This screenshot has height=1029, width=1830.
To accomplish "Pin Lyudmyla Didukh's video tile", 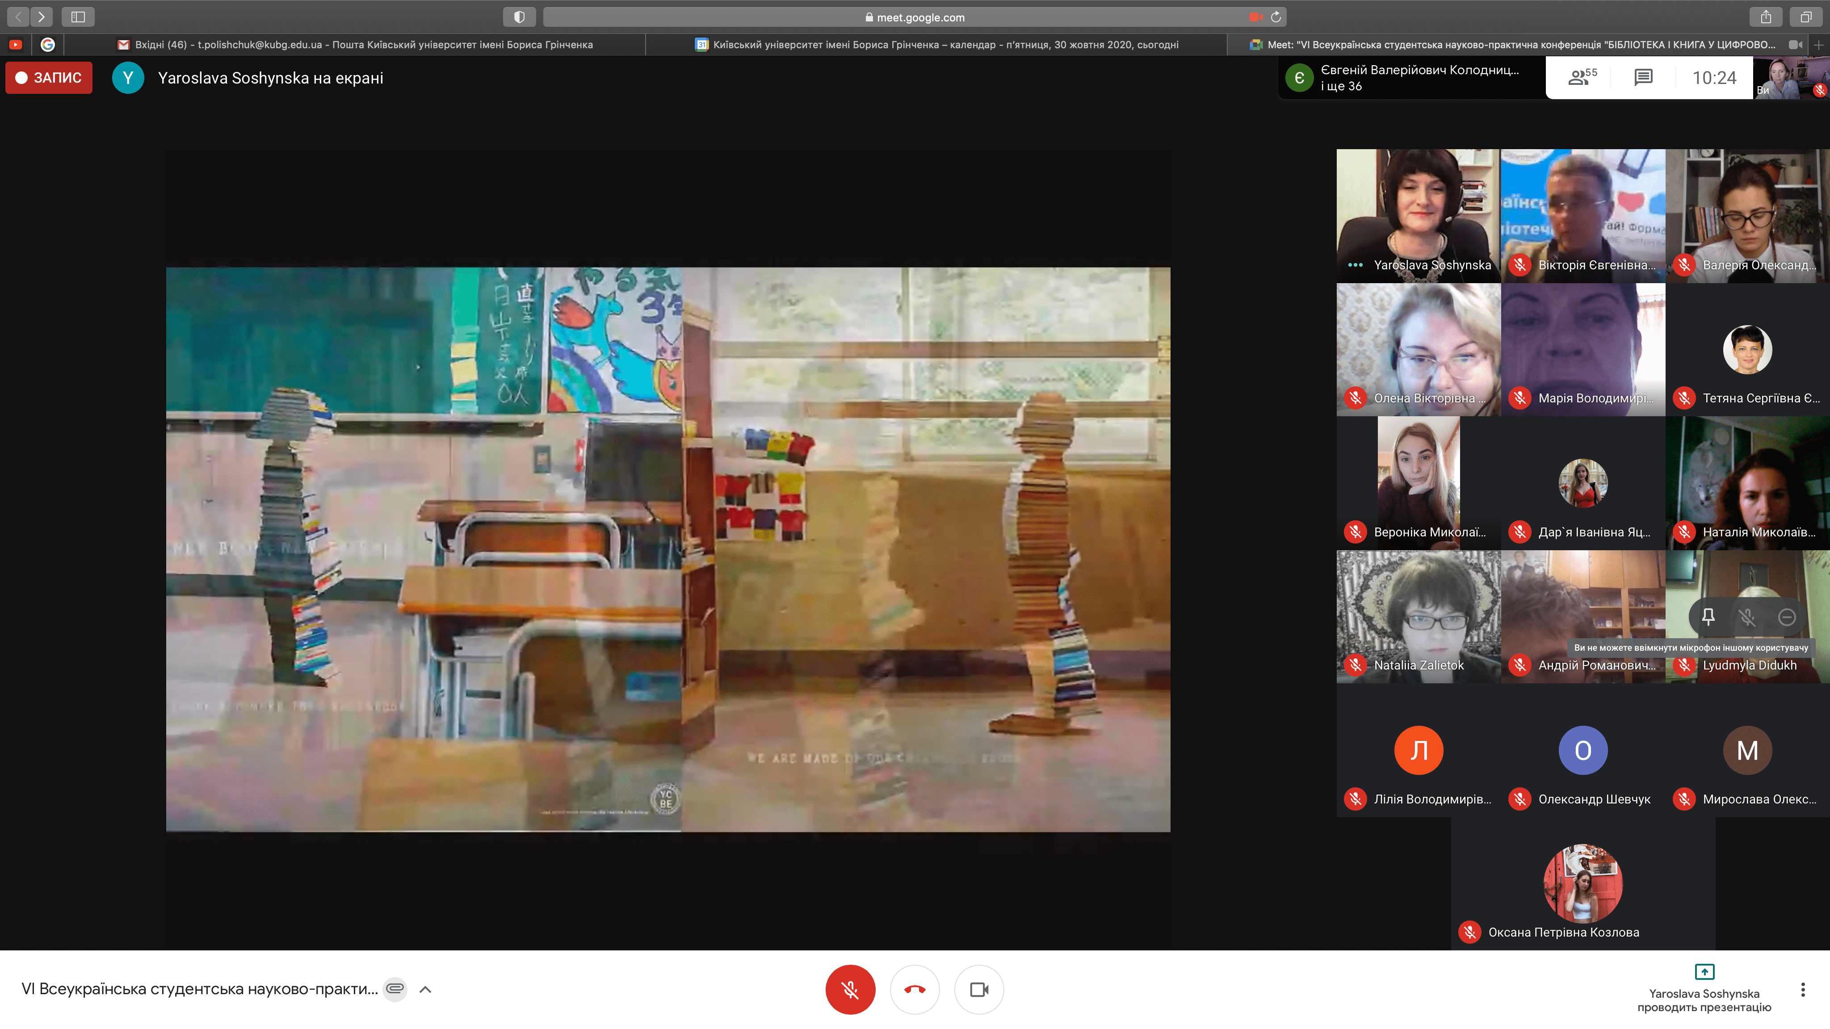I will point(1708,616).
